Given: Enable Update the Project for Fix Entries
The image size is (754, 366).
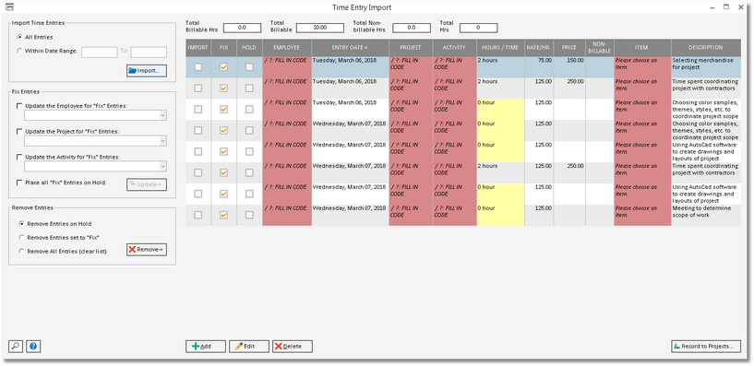Looking at the screenshot, I should tap(19, 131).
